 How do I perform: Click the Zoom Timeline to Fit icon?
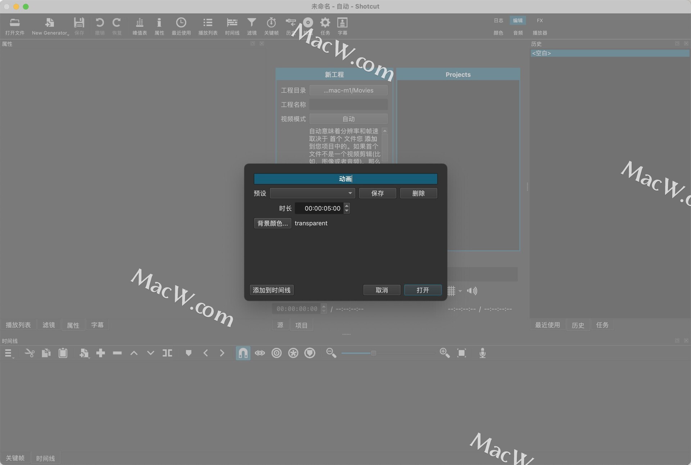[461, 353]
